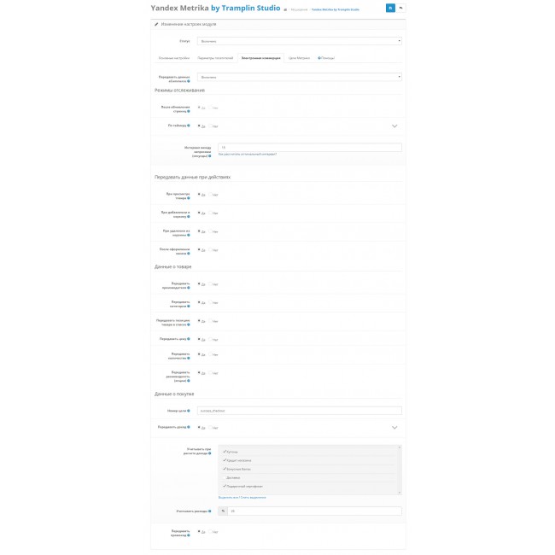Image resolution: width=555 pixels, height=555 pixels.
Task: Click help icon beside 'Передавать доход'
Action: coord(188,427)
